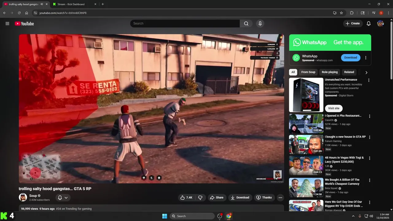The width and height of the screenshot is (393, 221).
Task: Open the Soup channel name link
Action: 33,196
